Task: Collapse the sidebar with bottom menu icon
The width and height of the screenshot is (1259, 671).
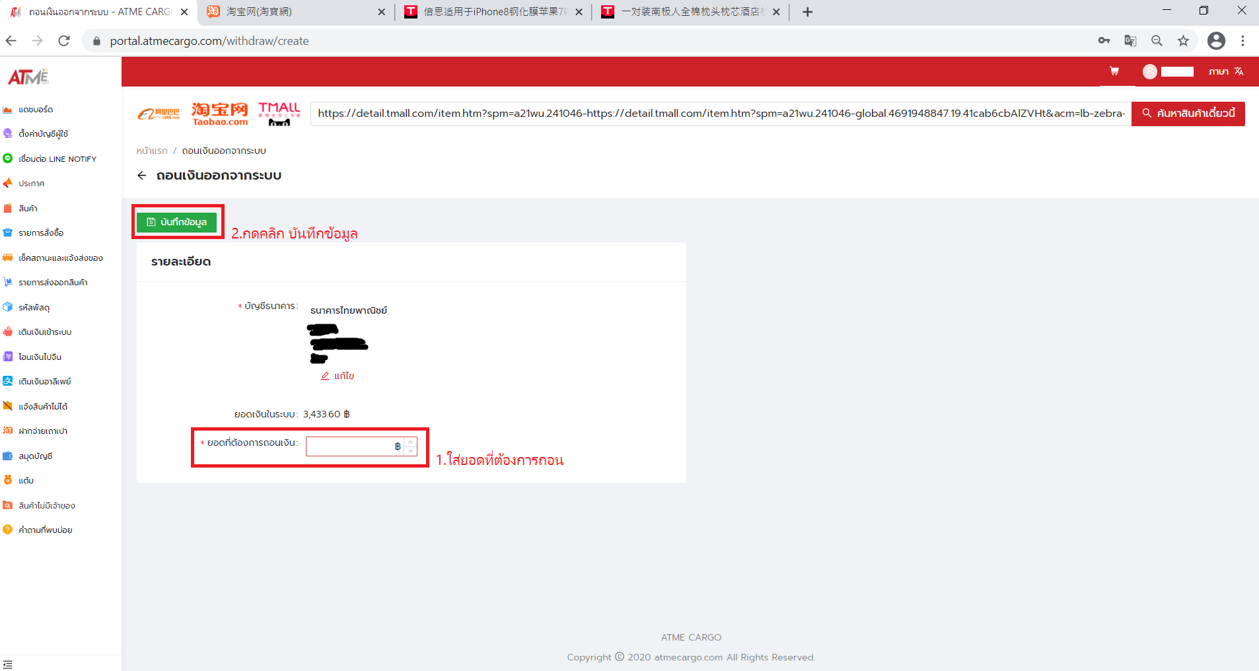Action: click(x=8, y=664)
